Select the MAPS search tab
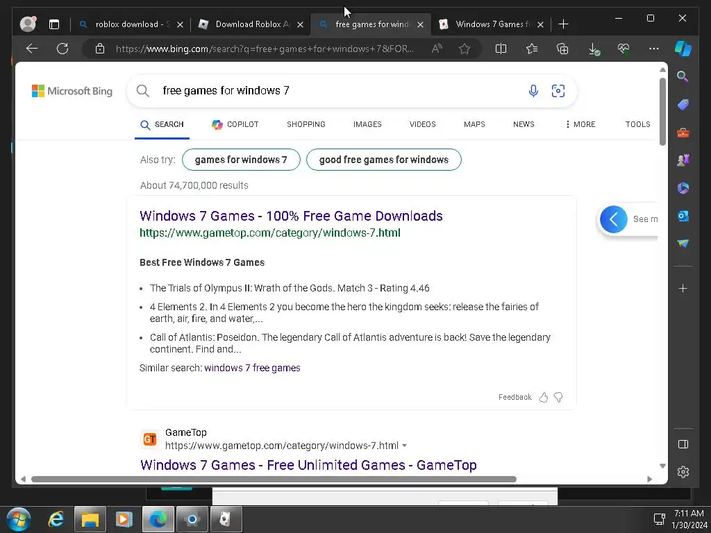The image size is (711, 533). (474, 124)
